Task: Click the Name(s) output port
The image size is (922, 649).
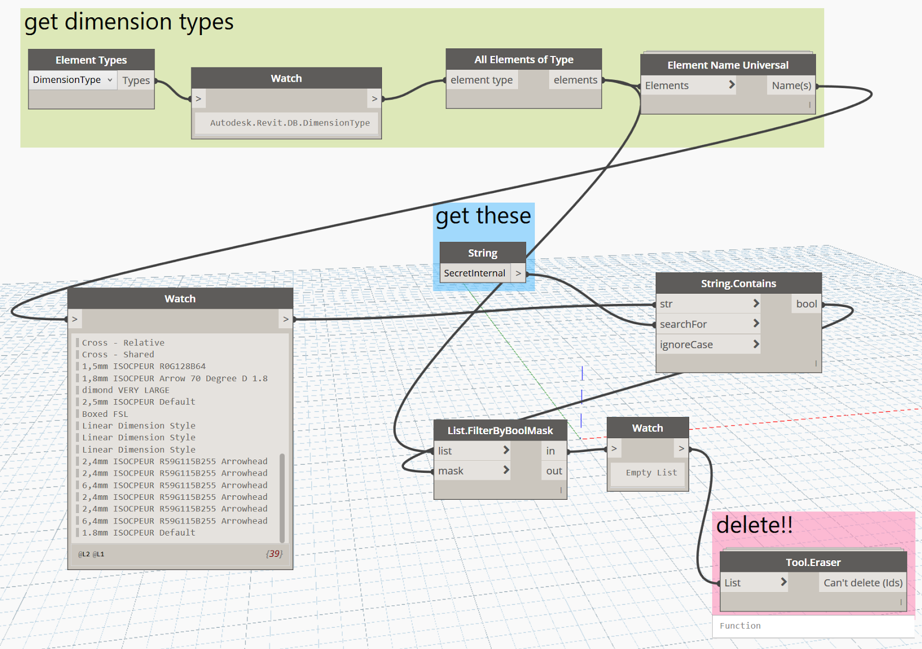Action: (x=791, y=85)
